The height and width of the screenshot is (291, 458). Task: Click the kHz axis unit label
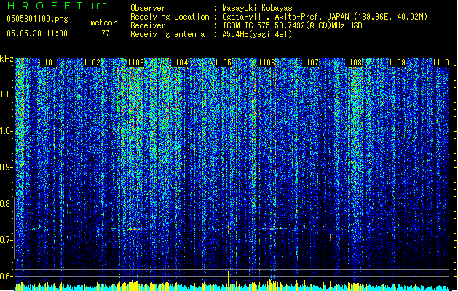coord(7,59)
